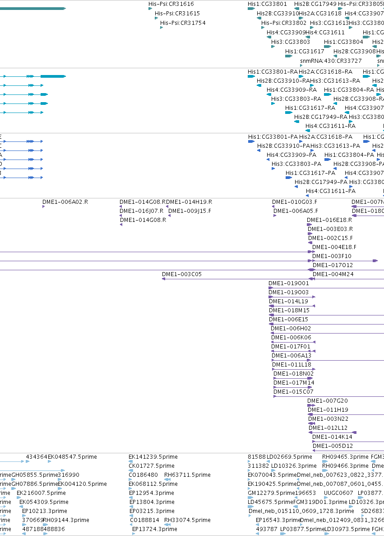Image resolution: width=384 pixels, height=536 pixels.
Task: Click the His2B:CG33908 gene label
Action: pos(354,51)
